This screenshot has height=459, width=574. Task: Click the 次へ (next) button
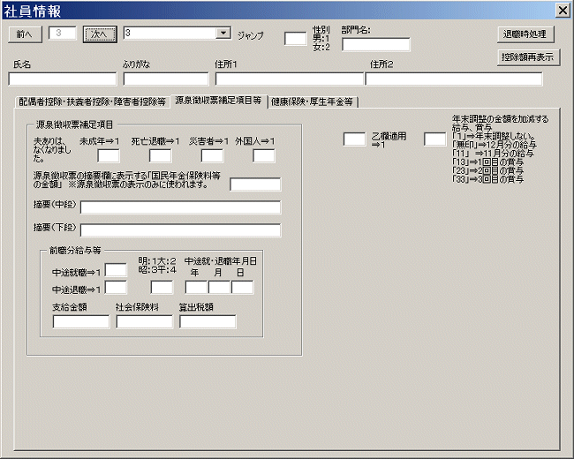(x=100, y=34)
